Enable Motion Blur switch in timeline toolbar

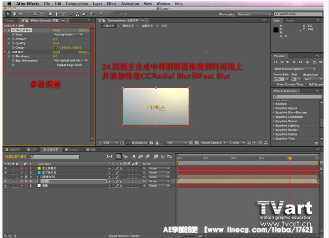pyautogui.click(x=148, y=157)
